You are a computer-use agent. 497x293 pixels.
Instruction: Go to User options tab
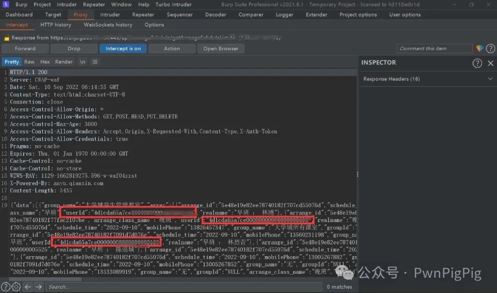point(405,15)
